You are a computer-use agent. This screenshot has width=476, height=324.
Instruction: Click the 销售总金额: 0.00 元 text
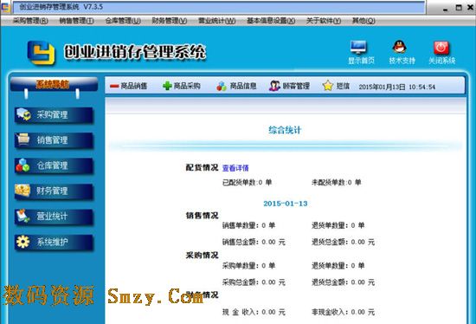tap(254, 242)
